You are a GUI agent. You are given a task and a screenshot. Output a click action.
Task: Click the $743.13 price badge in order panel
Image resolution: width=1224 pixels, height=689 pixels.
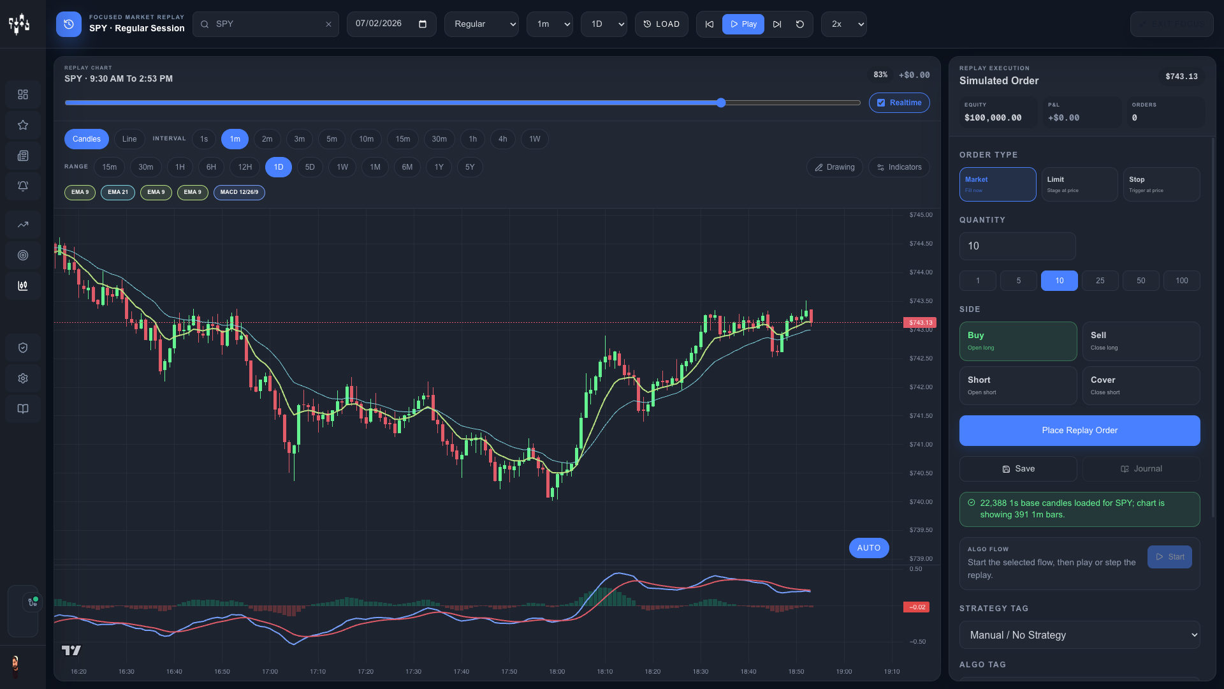click(1181, 77)
